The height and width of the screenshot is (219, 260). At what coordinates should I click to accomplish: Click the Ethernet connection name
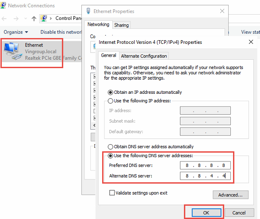pos(34,45)
